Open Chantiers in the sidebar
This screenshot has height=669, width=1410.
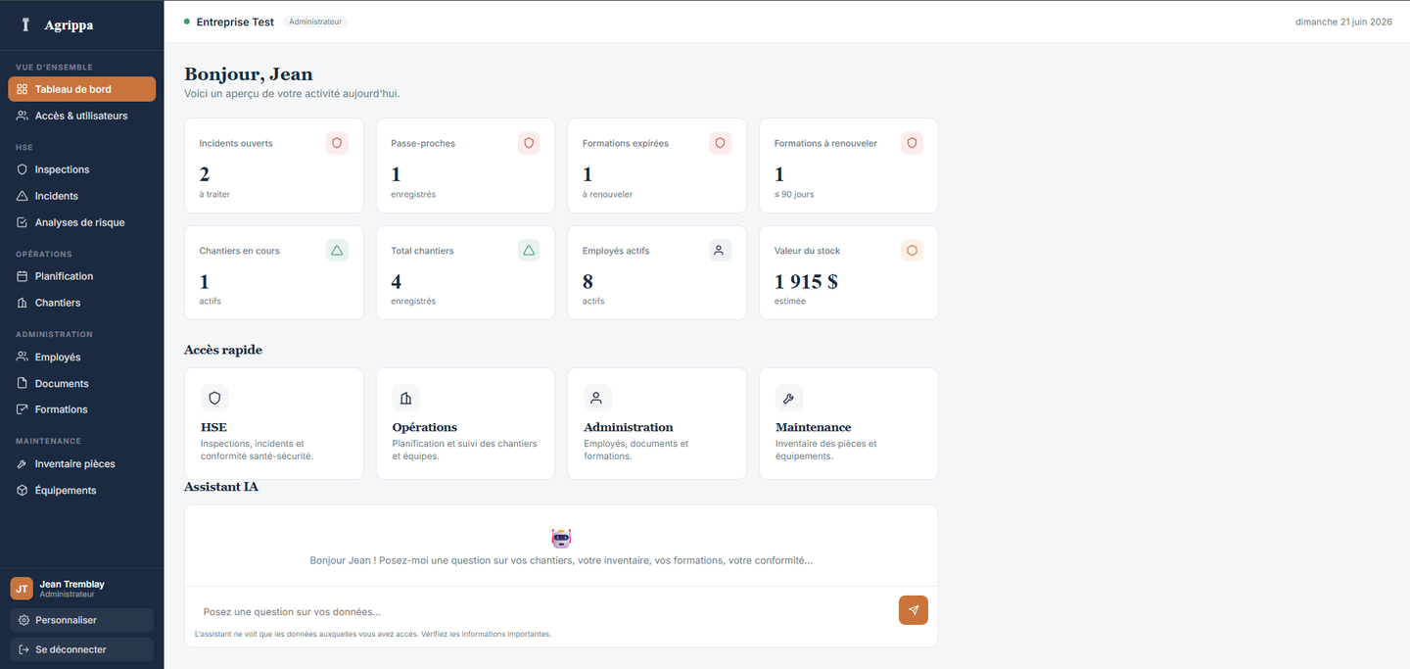(x=81, y=303)
